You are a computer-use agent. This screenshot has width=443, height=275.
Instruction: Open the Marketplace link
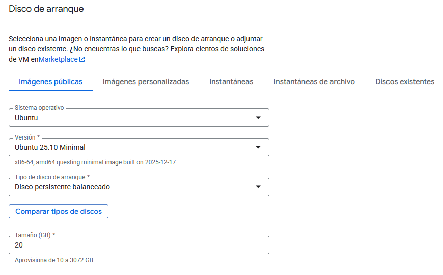[58, 60]
